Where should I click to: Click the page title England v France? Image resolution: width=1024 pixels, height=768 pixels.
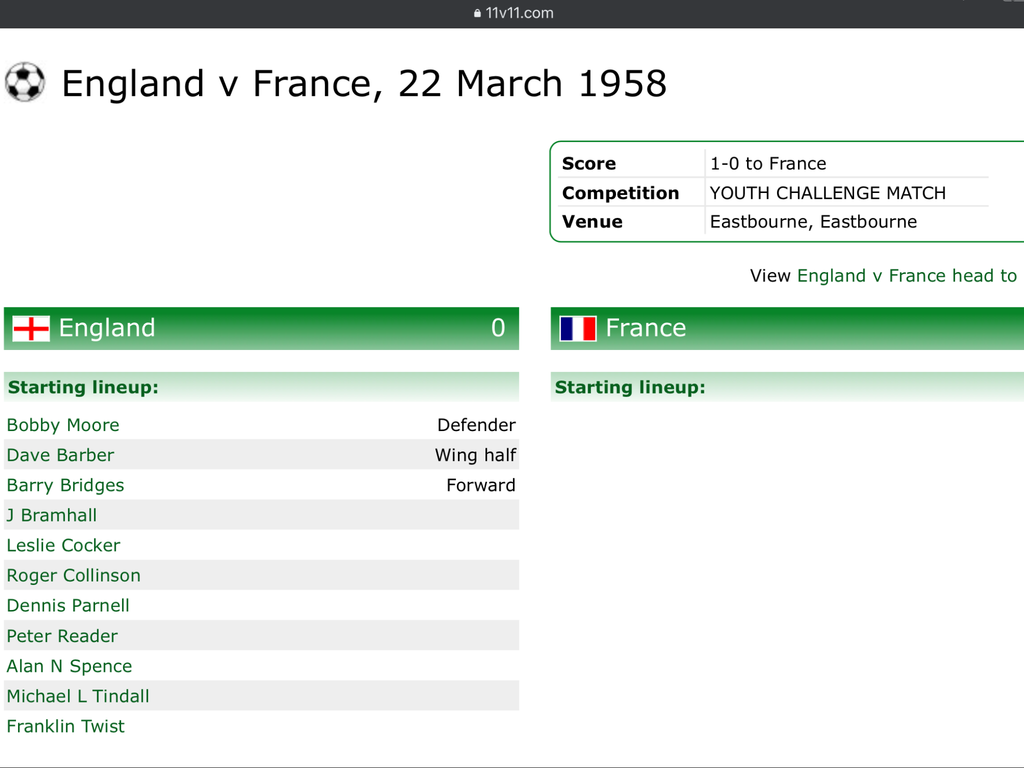[364, 83]
